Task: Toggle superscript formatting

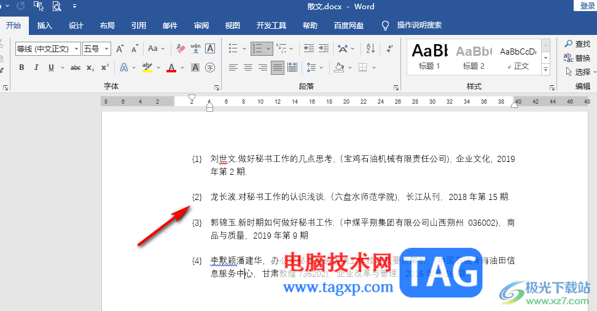Action: pos(105,67)
